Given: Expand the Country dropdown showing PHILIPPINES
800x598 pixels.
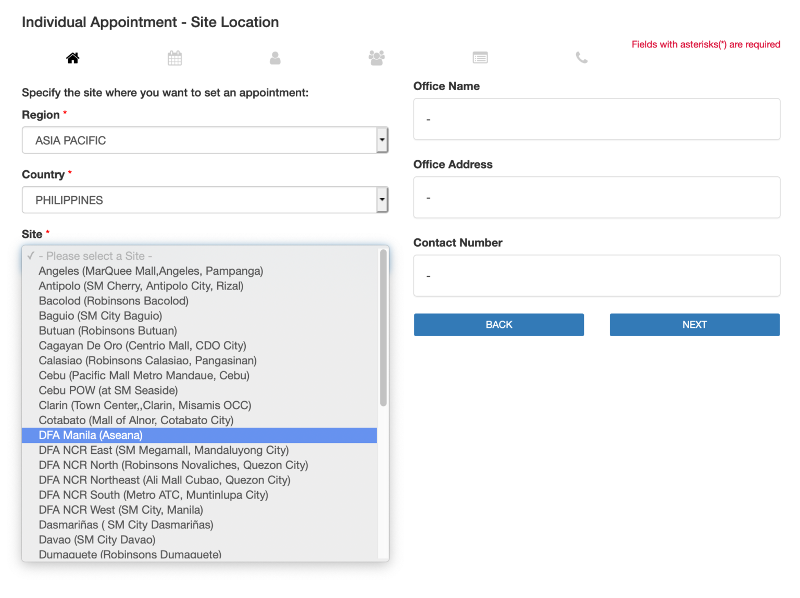Looking at the screenshot, I should tap(205, 199).
